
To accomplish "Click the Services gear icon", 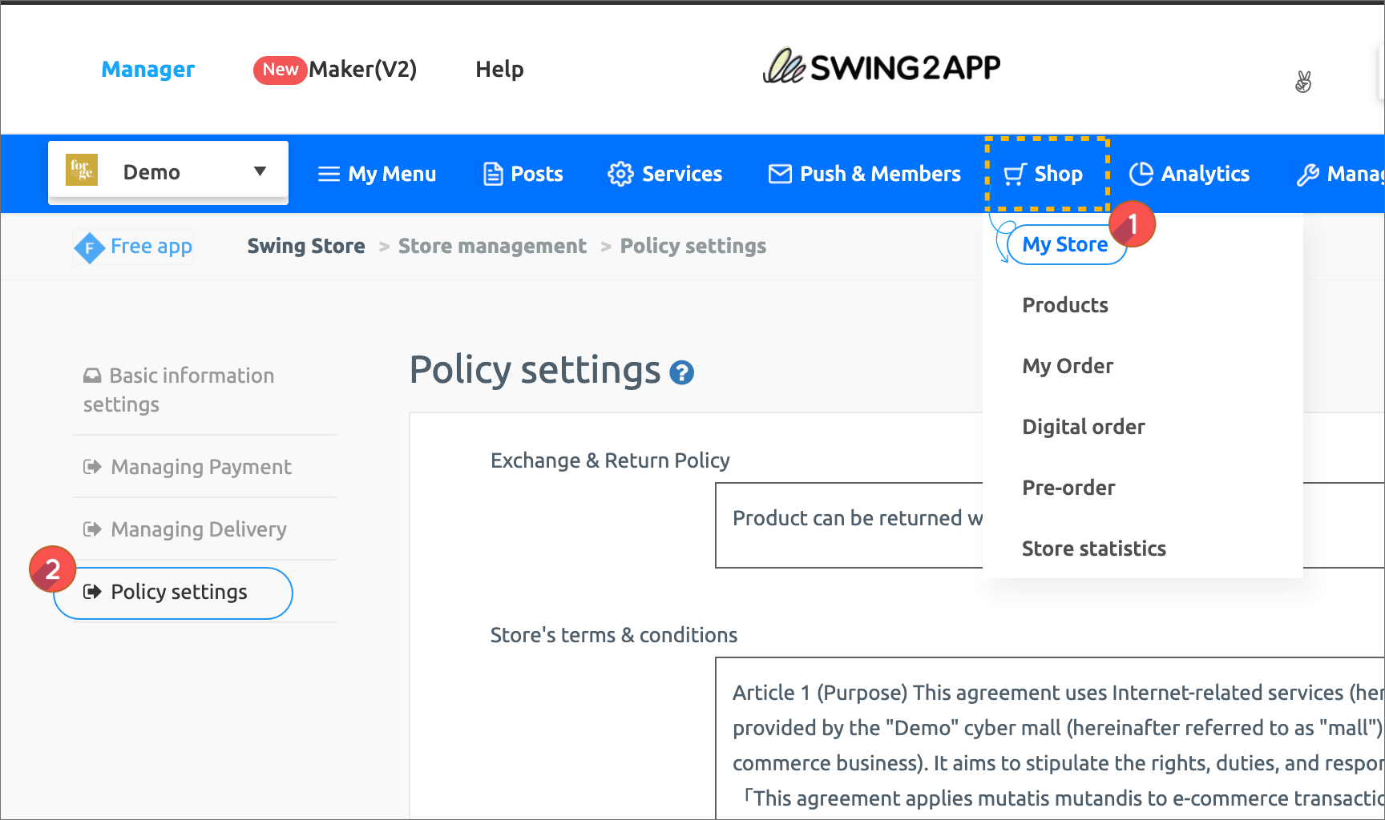I will coord(620,174).
